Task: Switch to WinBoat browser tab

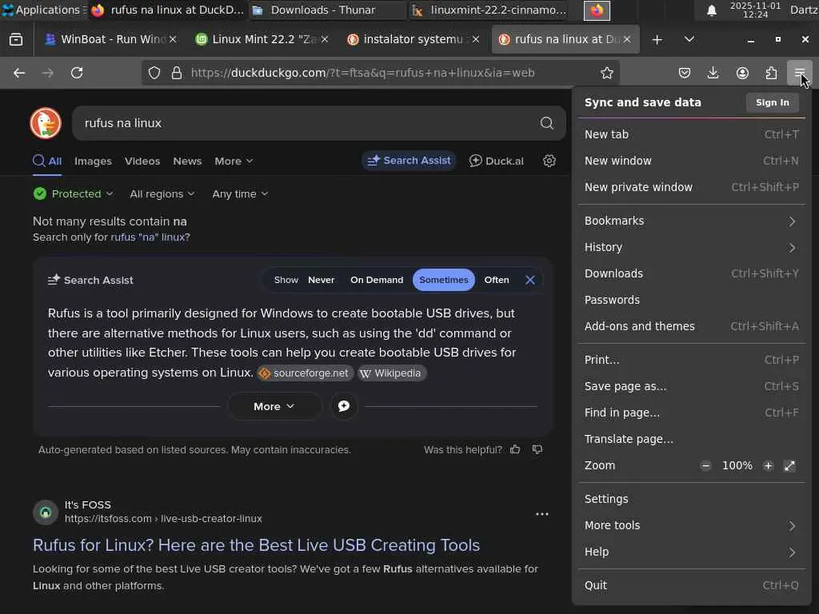Action: tap(110, 40)
